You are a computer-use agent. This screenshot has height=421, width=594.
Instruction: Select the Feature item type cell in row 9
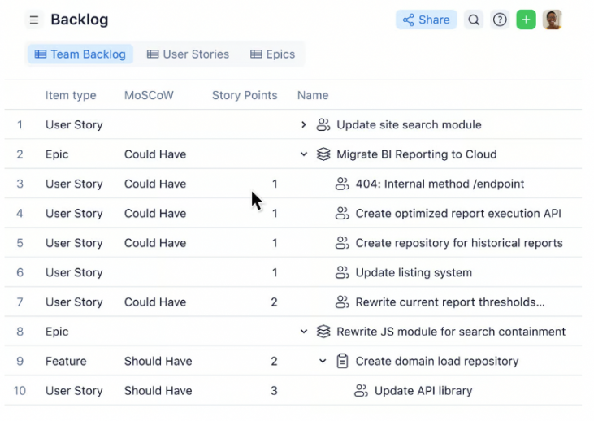tap(66, 361)
